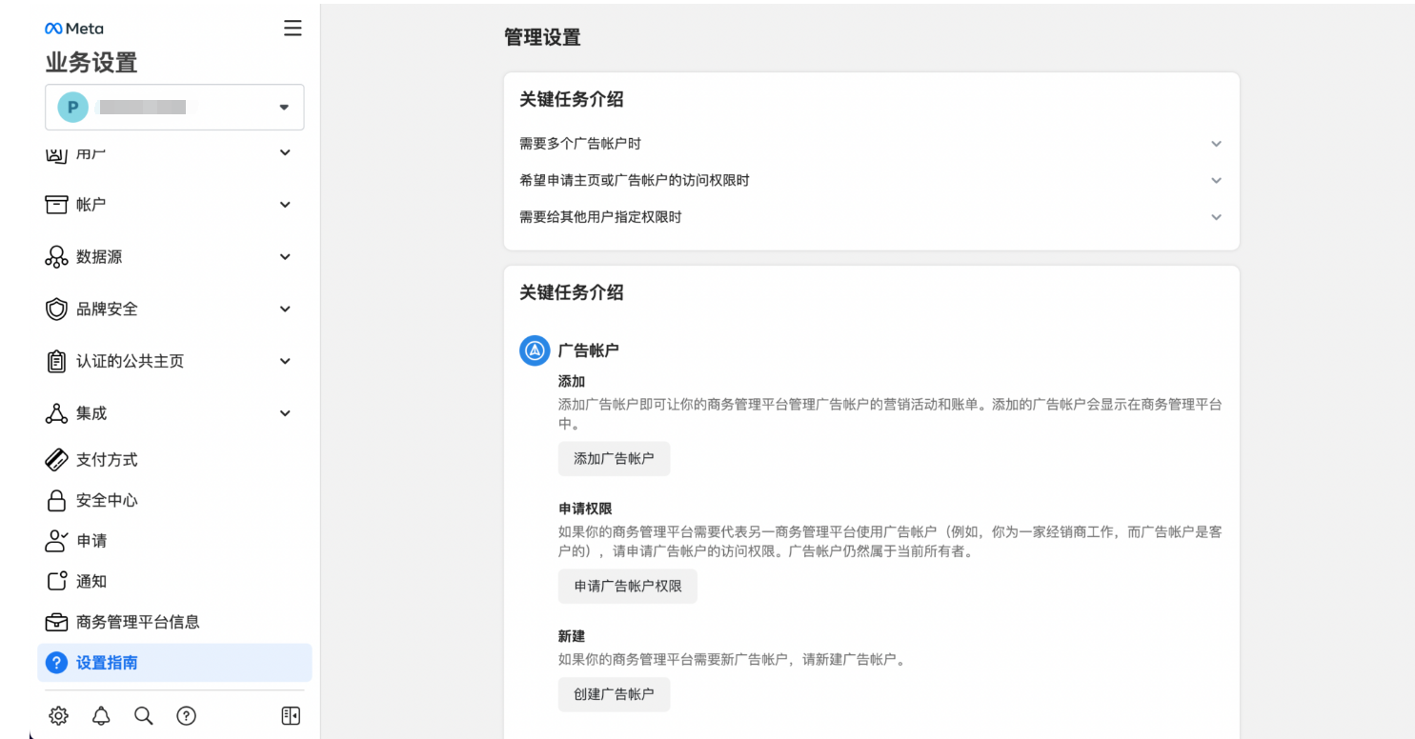Screen dimensions: 1415x739
Task: Go to 安全中心 page
Action: click(x=174, y=501)
